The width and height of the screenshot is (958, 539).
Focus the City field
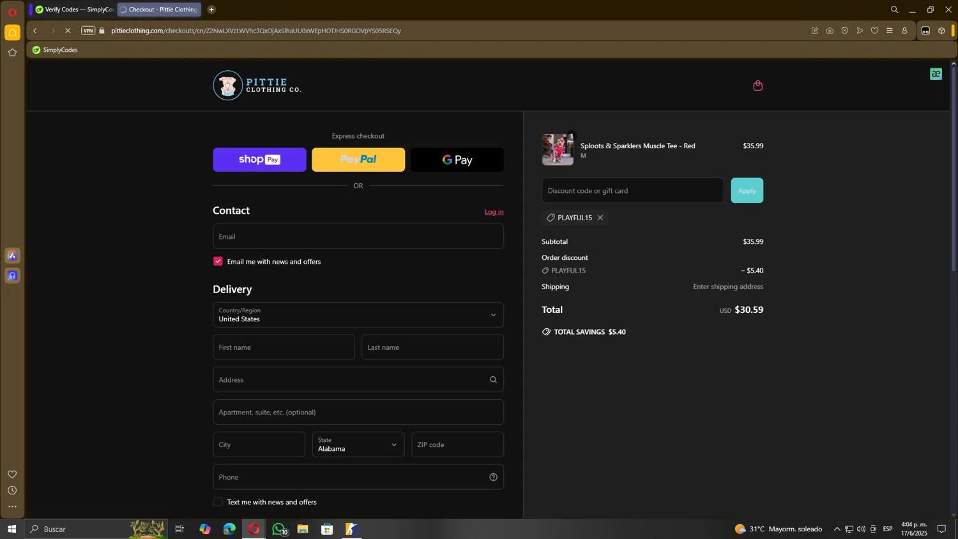(x=259, y=444)
